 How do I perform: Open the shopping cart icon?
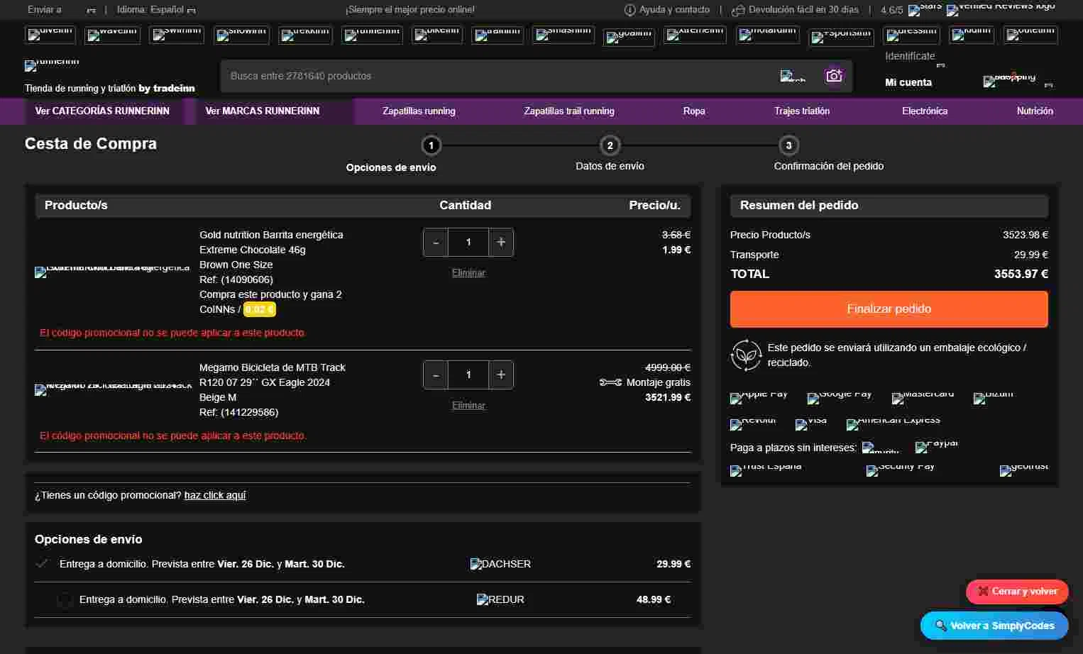point(1009,81)
